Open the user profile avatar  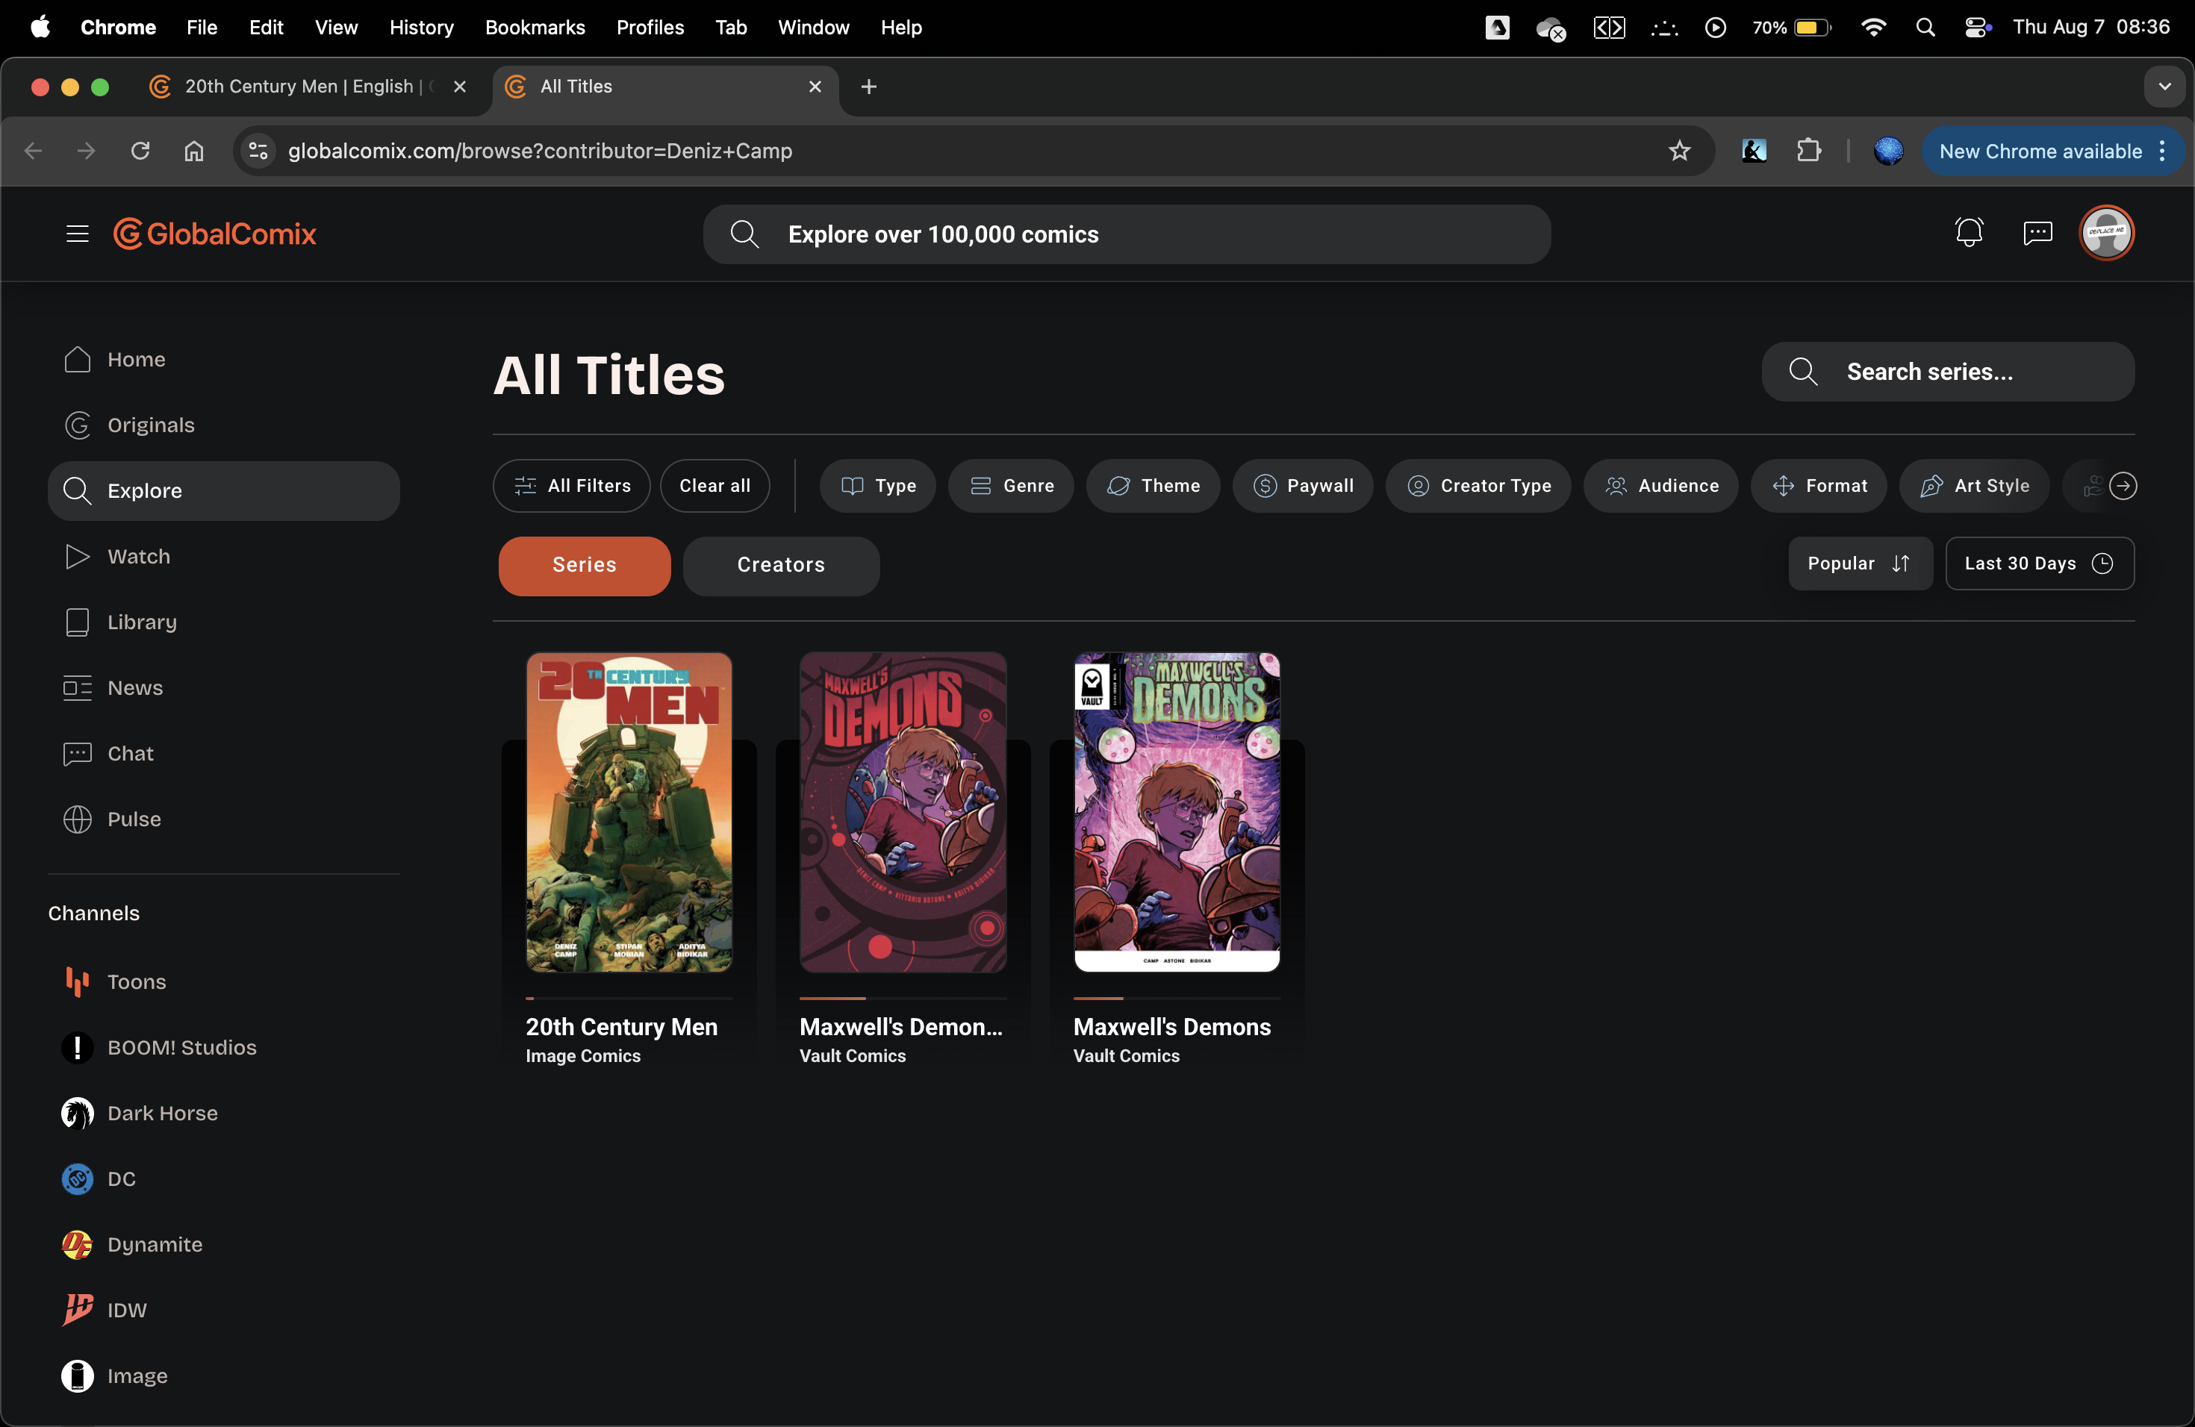point(2106,233)
